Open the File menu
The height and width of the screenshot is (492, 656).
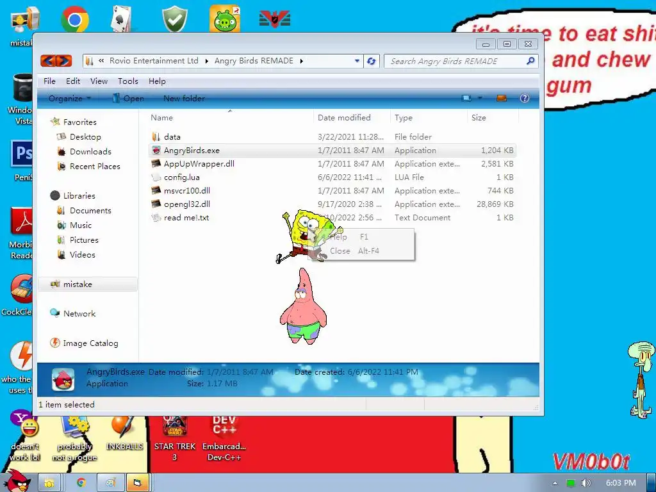(x=49, y=81)
